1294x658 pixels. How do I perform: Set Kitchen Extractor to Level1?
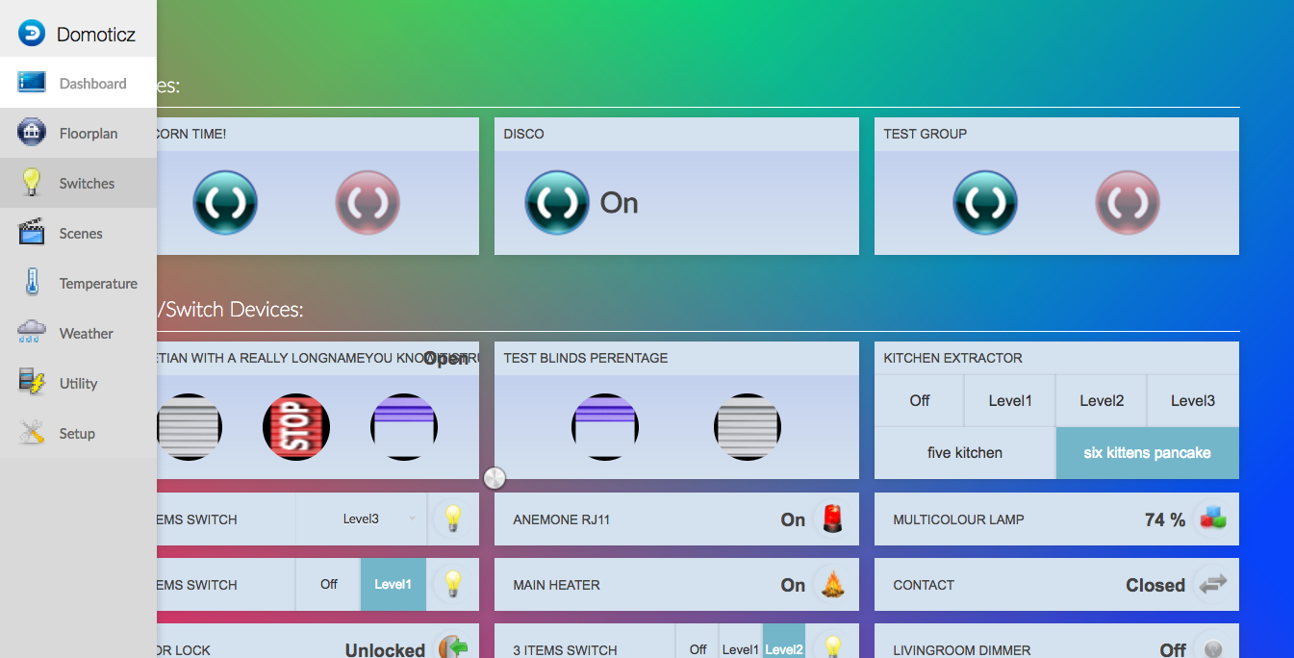click(x=1009, y=401)
